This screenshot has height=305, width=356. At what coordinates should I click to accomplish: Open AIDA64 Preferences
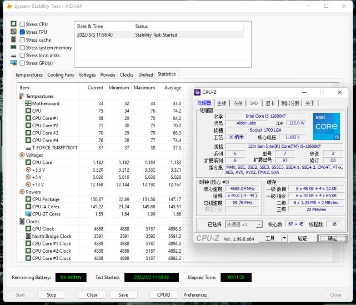pyautogui.click(x=195, y=295)
